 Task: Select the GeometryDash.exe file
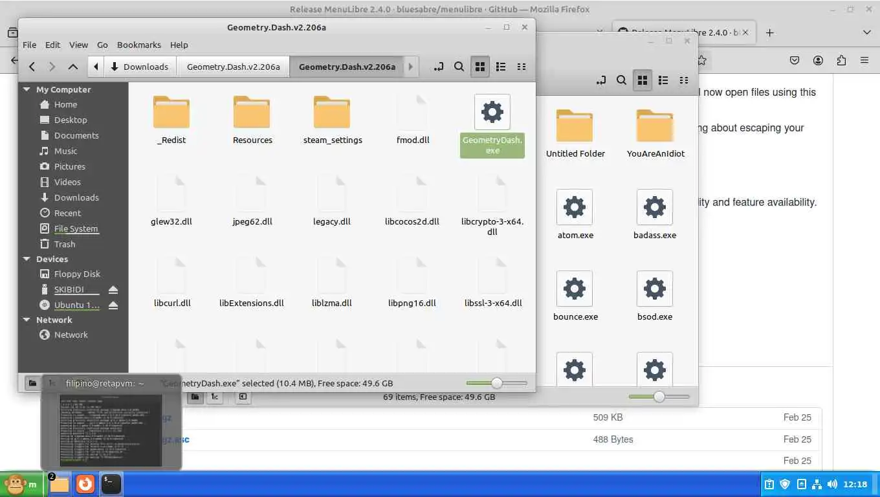point(492,126)
